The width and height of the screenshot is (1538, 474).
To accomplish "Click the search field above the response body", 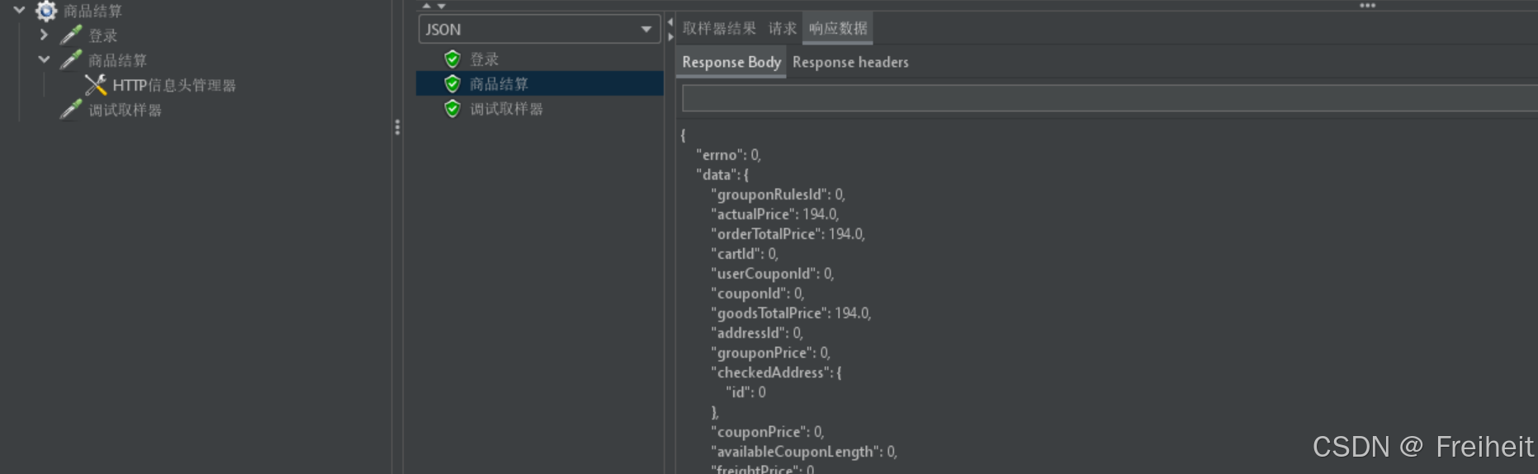I will click(1110, 97).
